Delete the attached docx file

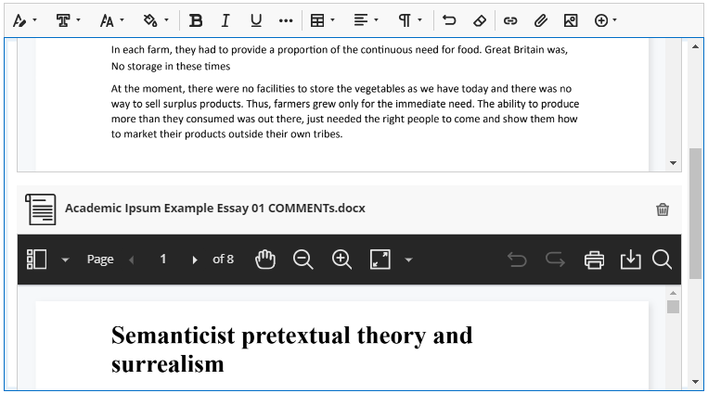(663, 209)
